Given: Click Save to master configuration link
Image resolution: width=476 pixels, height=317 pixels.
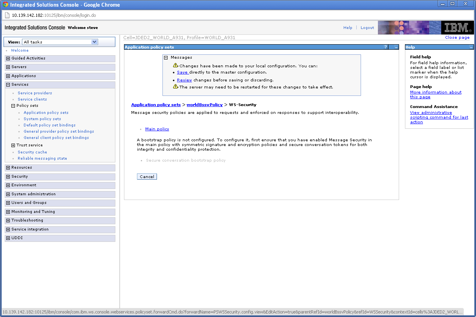Looking at the screenshot, I should [x=182, y=72].
